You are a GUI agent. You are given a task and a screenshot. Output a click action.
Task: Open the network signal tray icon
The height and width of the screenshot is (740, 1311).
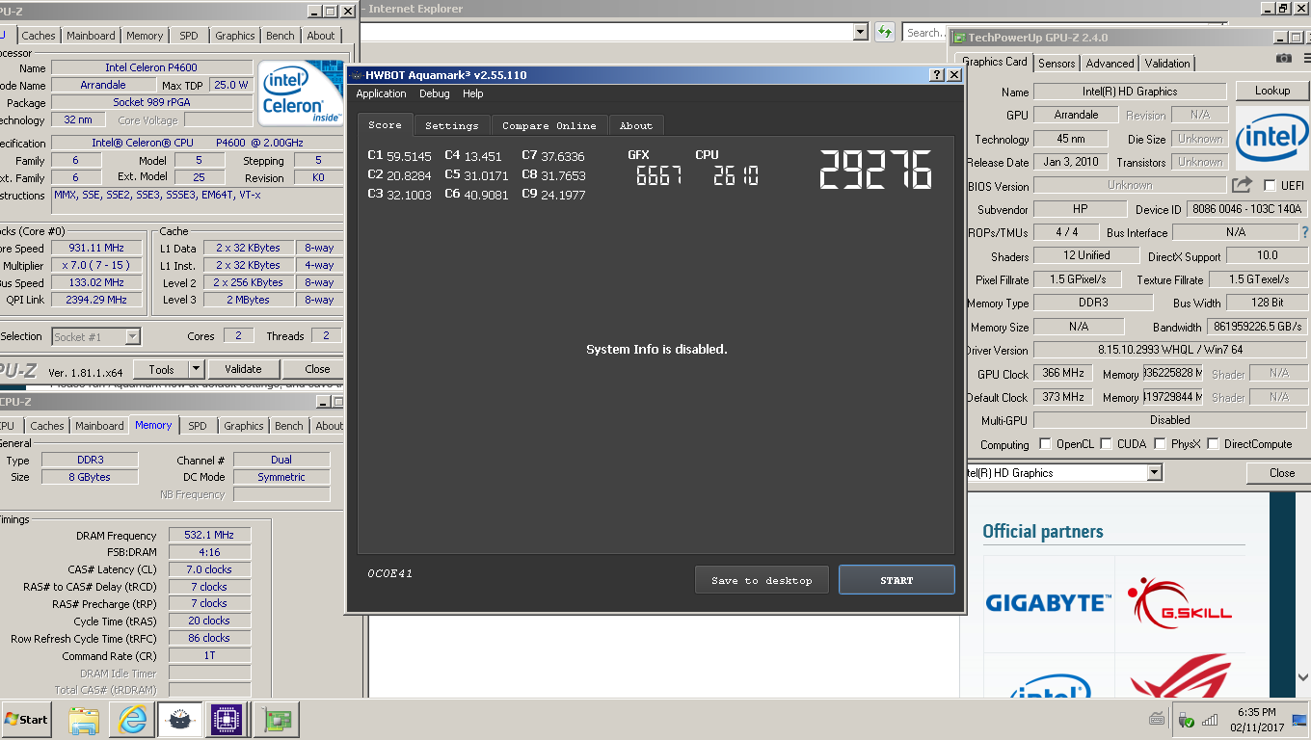tap(1211, 720)
